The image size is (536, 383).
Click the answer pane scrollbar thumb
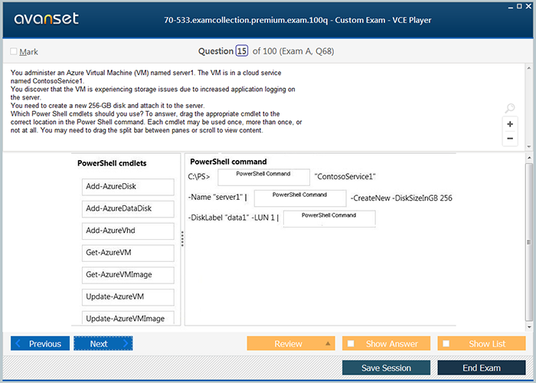pos(529,242)
